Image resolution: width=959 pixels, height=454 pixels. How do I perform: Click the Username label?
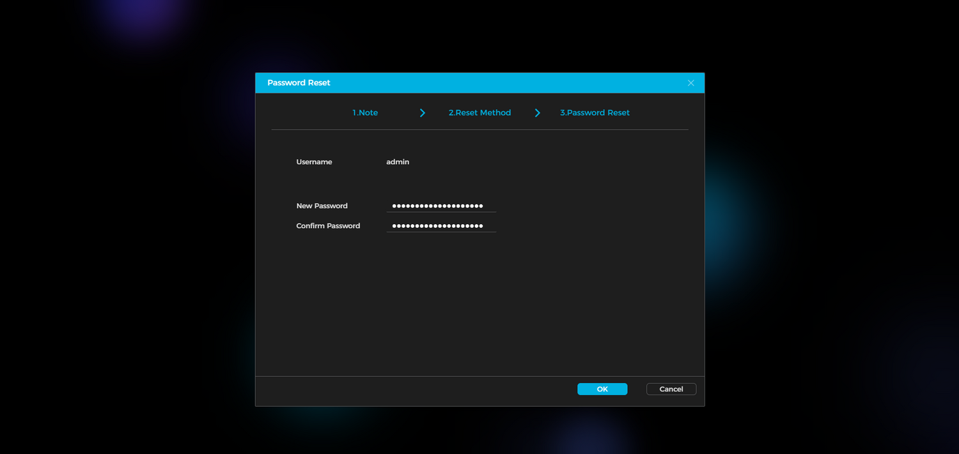(314, 162)
